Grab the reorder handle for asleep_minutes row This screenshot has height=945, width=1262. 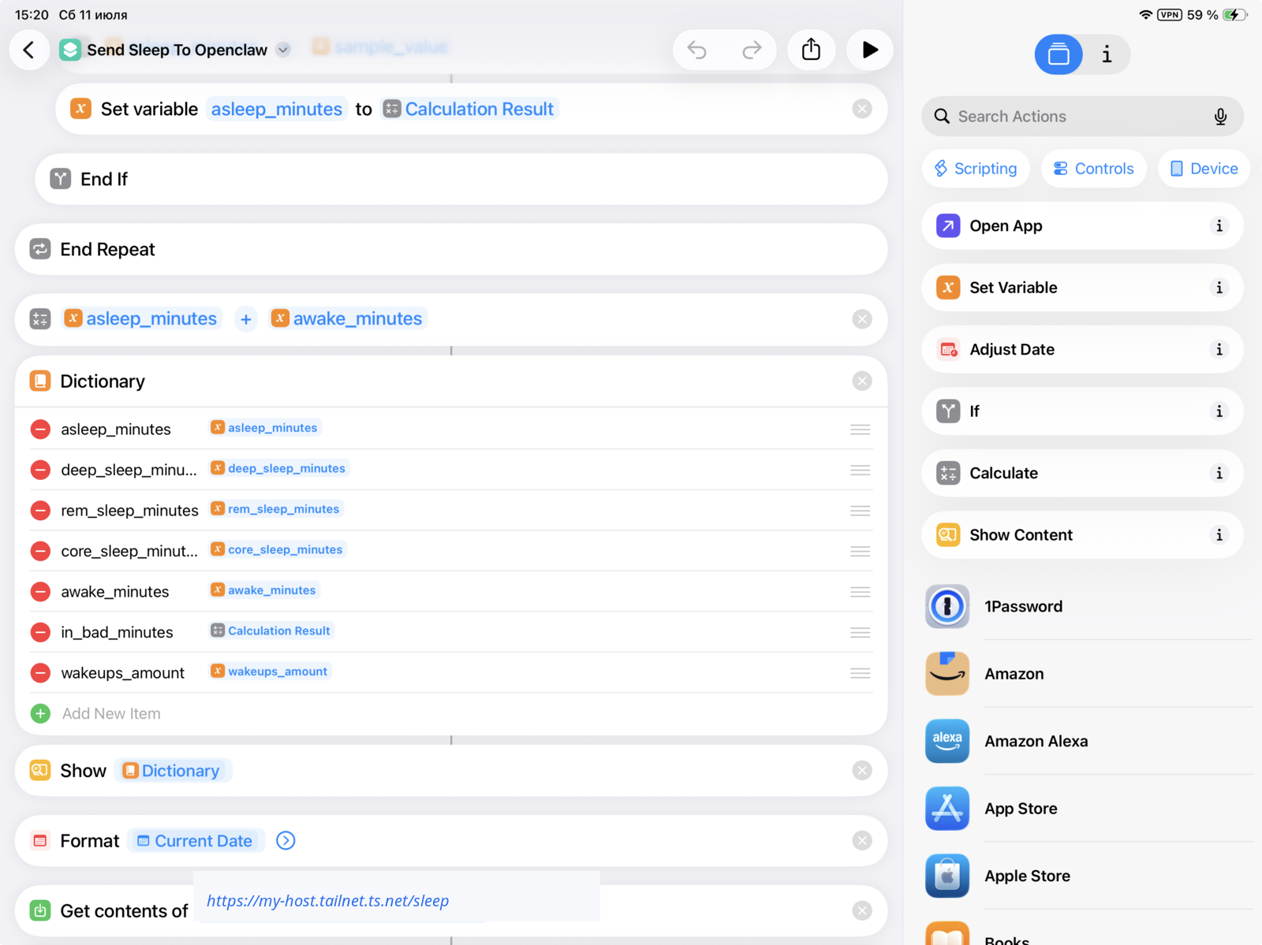[861, 430]
